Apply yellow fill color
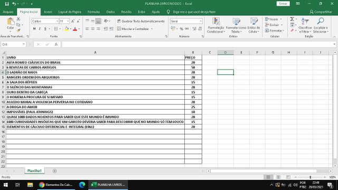The height and width of the screenshot is (190, 338). coord(67,28)
